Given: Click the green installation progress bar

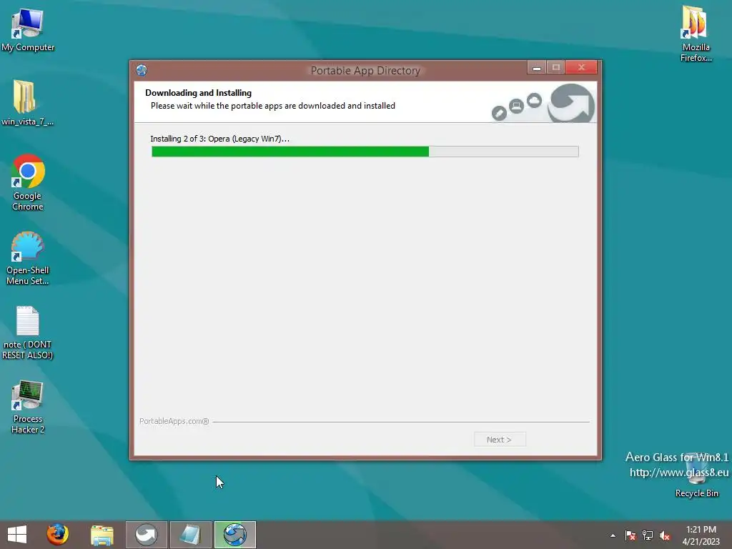Looking at the screenshot, I should point(365,152).
